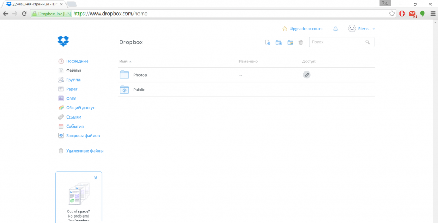Open the Chrome hamburger menu

tap(432, 14)
